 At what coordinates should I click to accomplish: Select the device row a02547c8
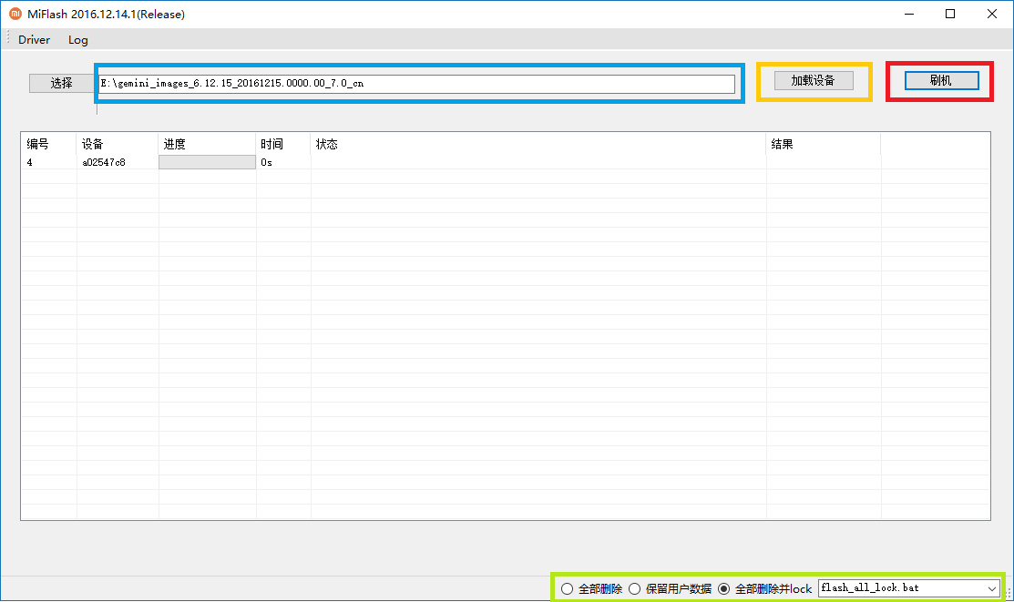(x=107, y=162)
